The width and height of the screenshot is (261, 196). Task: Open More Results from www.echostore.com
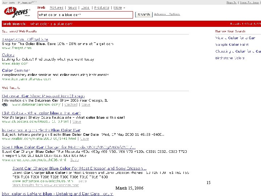click(46, 185)
